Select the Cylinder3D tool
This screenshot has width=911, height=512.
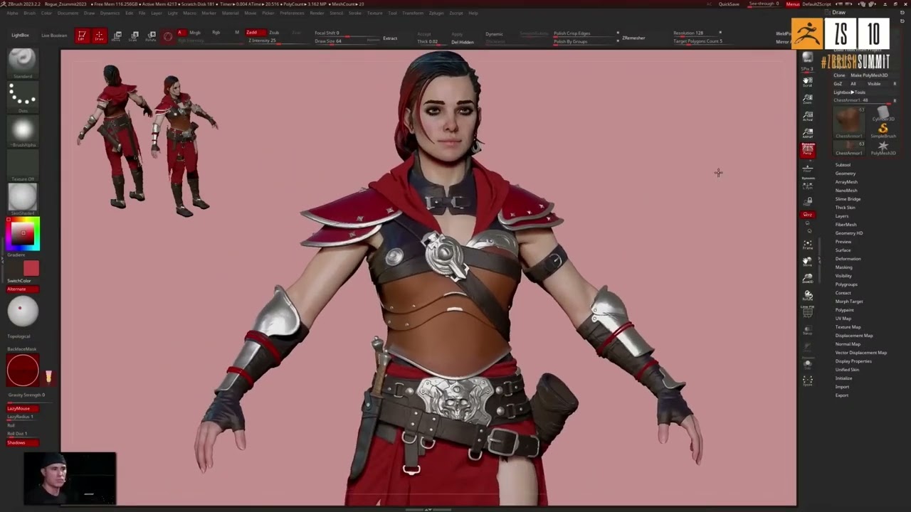[x=883, y=114]
